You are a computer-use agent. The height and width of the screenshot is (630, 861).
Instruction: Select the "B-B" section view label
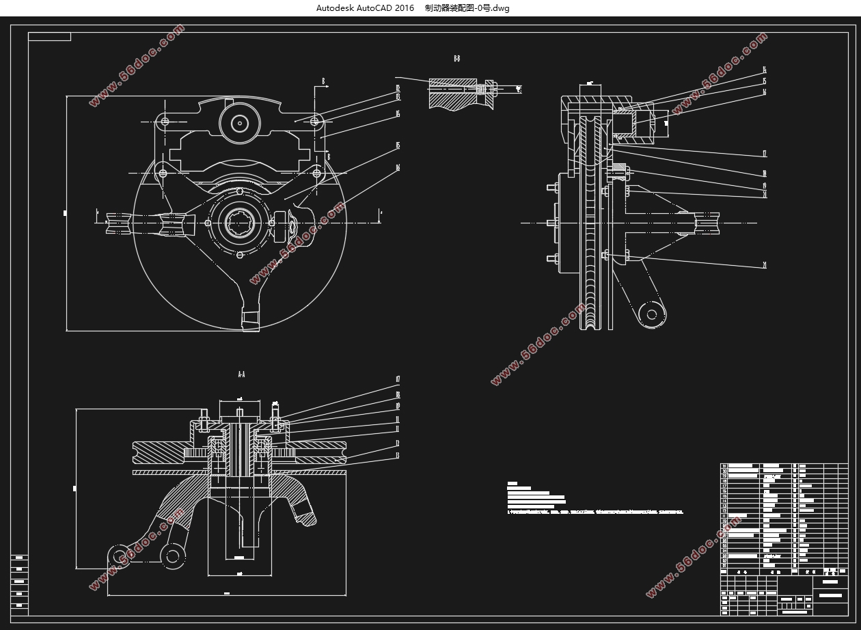point(457,59)
